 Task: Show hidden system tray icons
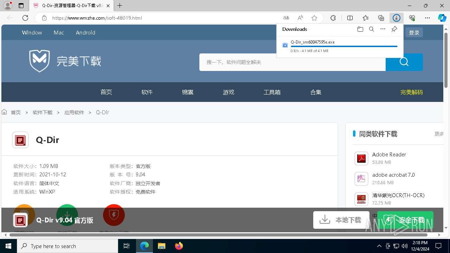coord(379,246)
